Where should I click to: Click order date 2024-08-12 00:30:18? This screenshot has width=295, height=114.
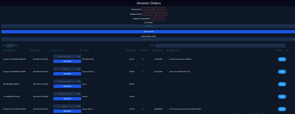tap(40, 59)
